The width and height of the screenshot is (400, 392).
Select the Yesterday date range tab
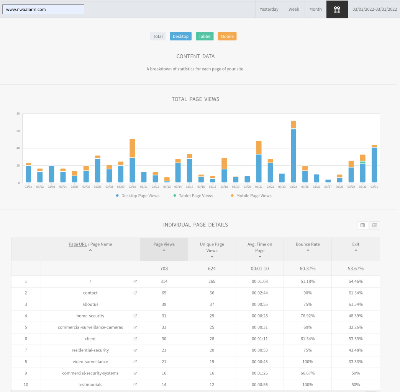coord(269,10)
